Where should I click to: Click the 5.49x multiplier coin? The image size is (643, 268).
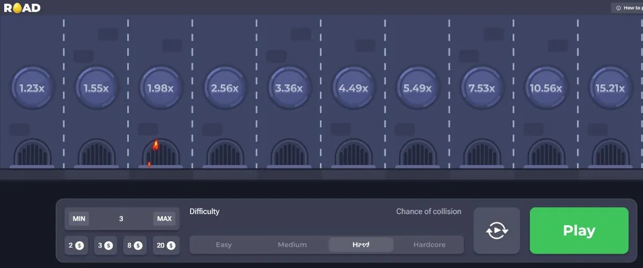pos(418,88)
